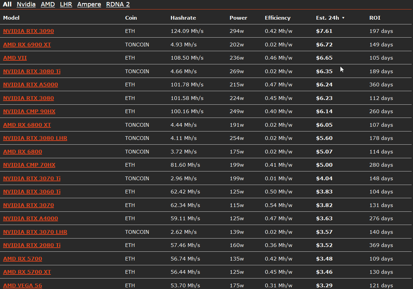The image size is (413, 289).
Task: Click the 81.60 Mh/s hashrate cell
Action: [x=185, y=165]
